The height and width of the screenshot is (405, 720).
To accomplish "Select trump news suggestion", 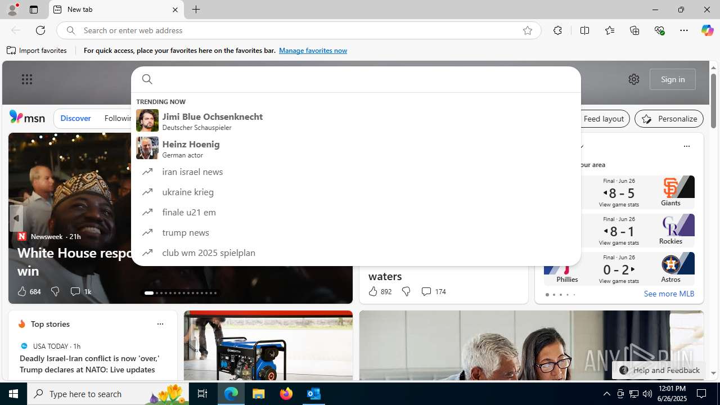I will (x=355, y=232).
